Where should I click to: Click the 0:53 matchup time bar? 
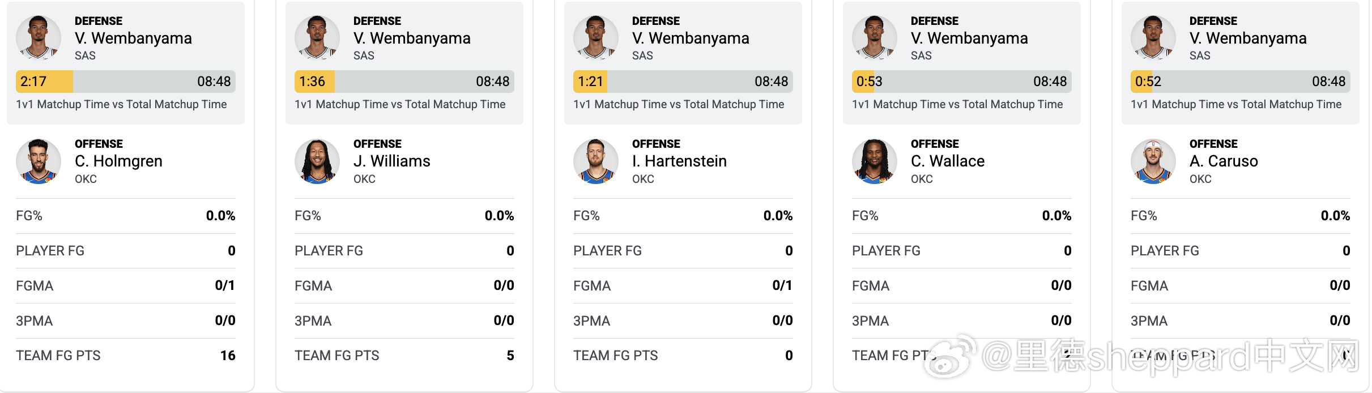962,82
